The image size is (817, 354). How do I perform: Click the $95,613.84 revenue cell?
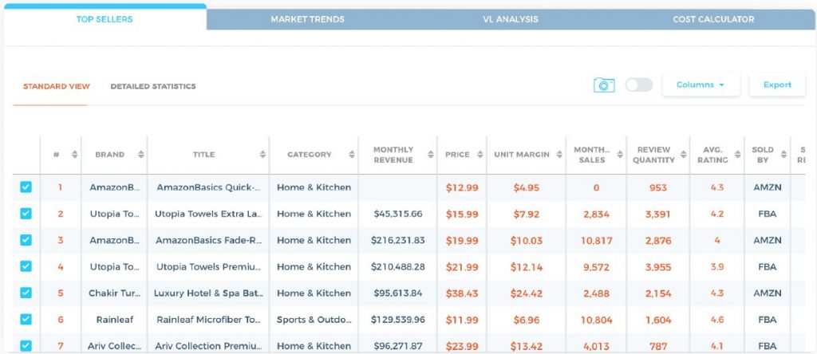398,293
